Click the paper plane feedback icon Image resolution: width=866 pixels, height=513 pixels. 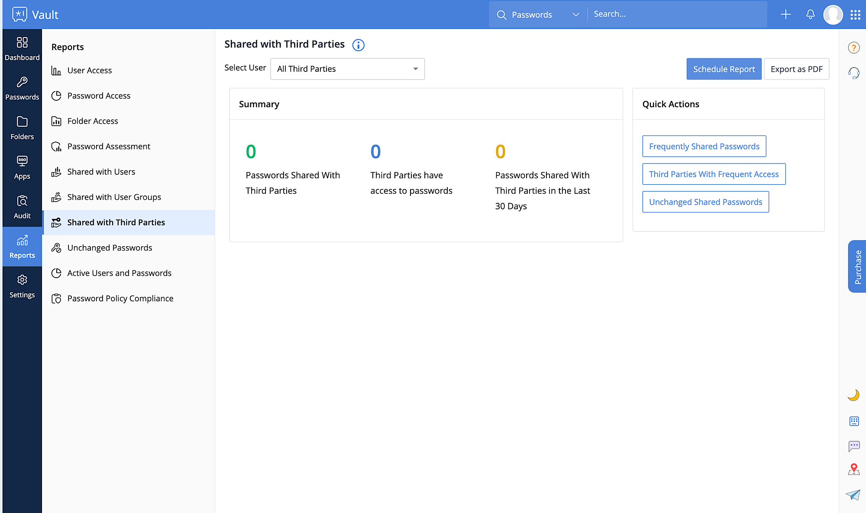click(x=853, y=495)
